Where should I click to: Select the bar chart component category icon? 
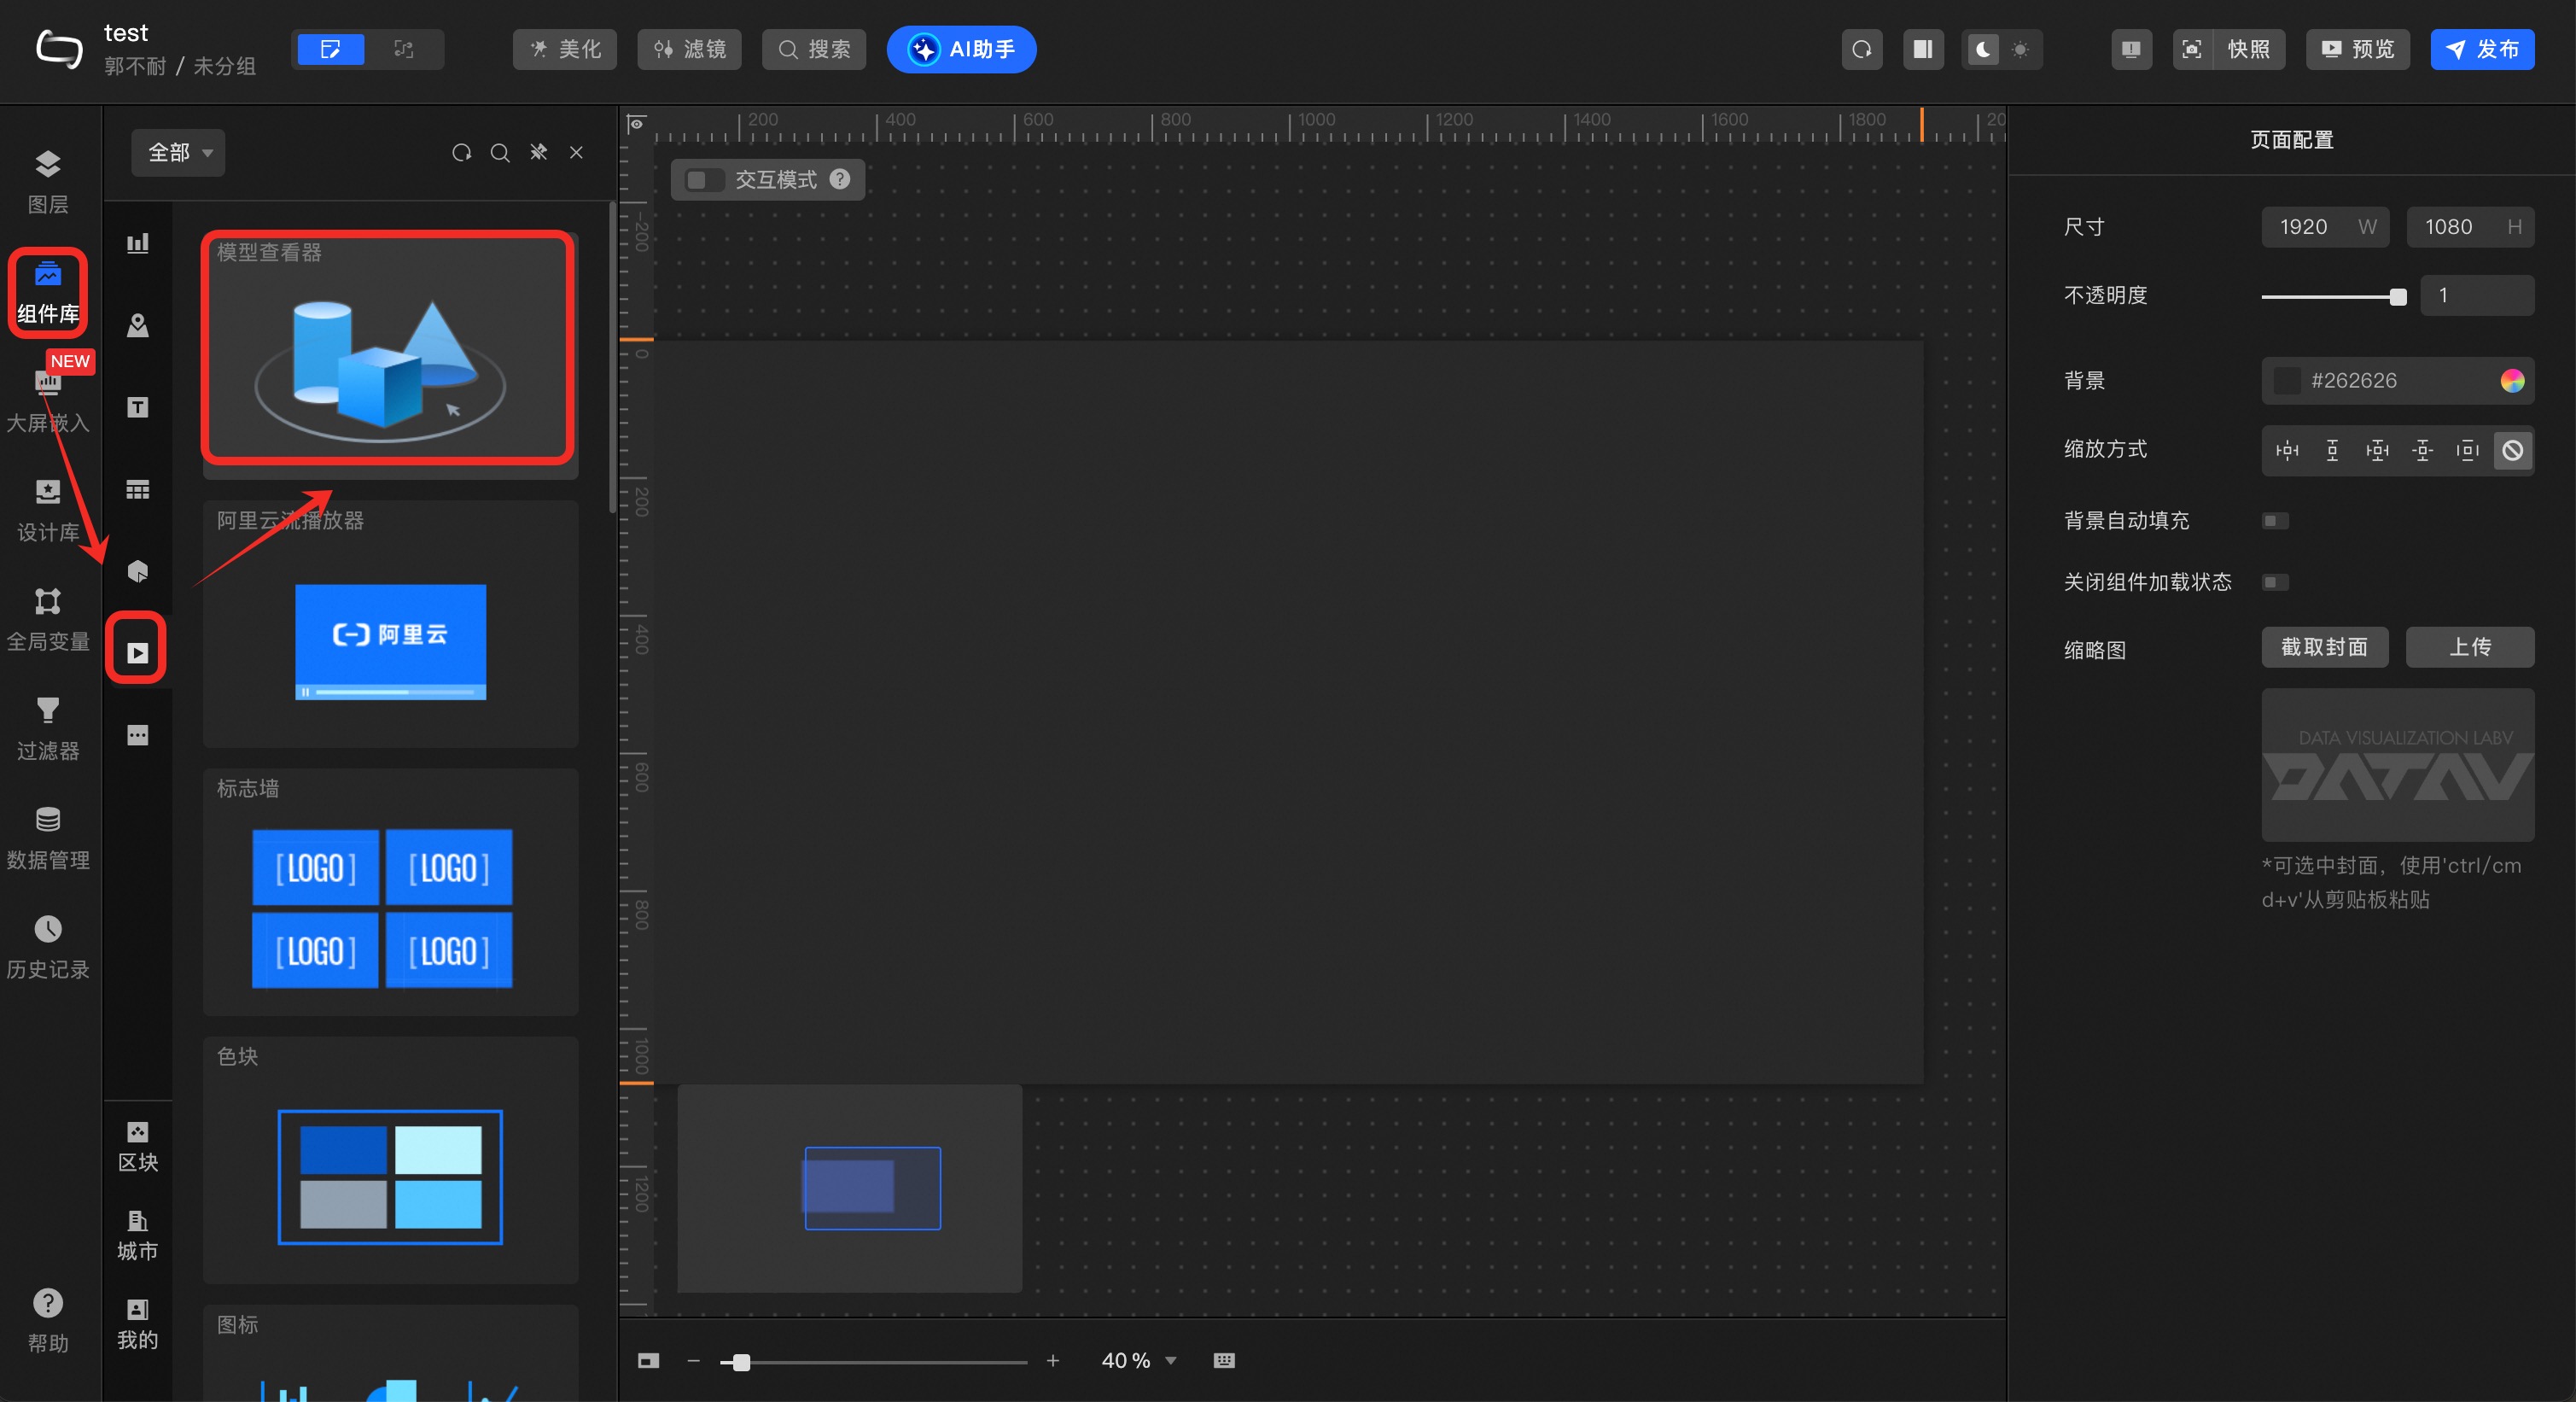point(138,243)
